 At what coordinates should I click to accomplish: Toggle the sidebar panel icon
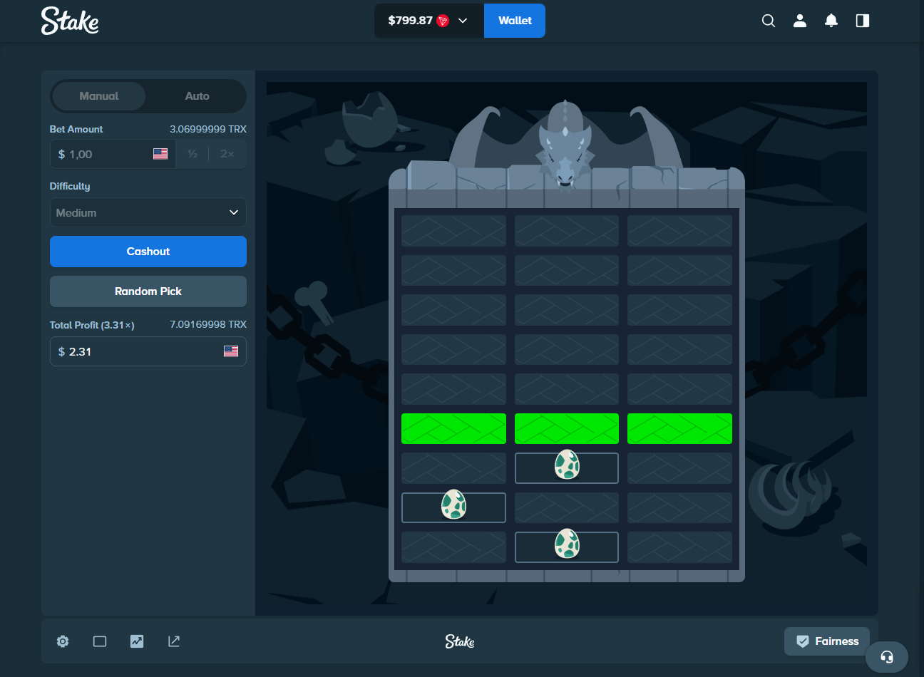pyautogui.click(x=863, y=21)
